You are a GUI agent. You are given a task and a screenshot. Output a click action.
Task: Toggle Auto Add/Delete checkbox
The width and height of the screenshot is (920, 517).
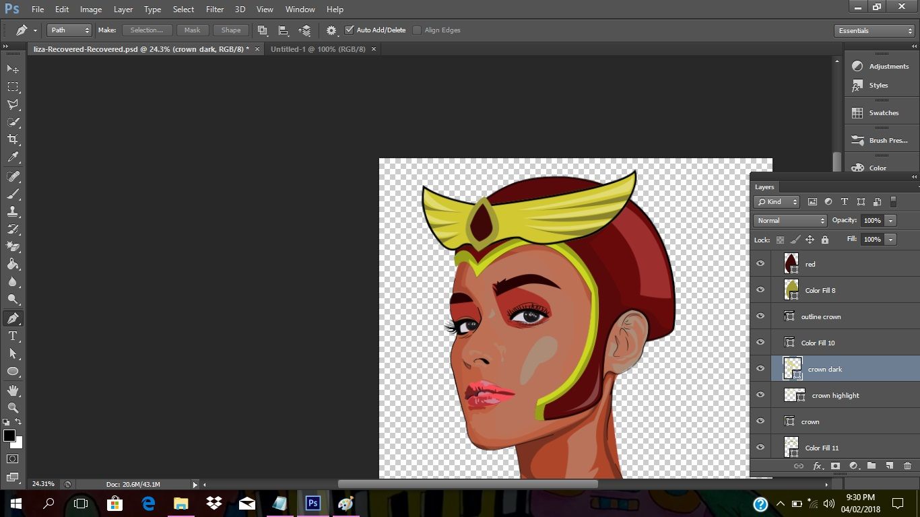[x=349, y=30]
